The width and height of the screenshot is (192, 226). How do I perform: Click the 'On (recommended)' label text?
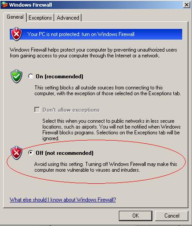pos(59,77)
